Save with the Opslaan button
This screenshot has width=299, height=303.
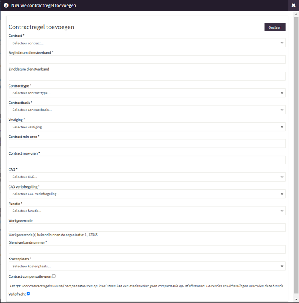(274, 27)
